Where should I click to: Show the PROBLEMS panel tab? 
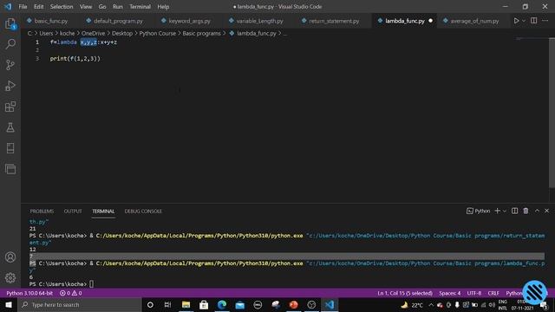point(42,211)
